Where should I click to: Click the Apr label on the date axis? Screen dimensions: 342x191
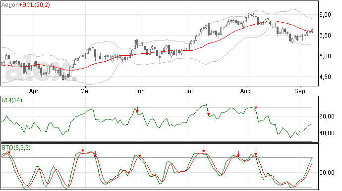click(x=34, y=91)
